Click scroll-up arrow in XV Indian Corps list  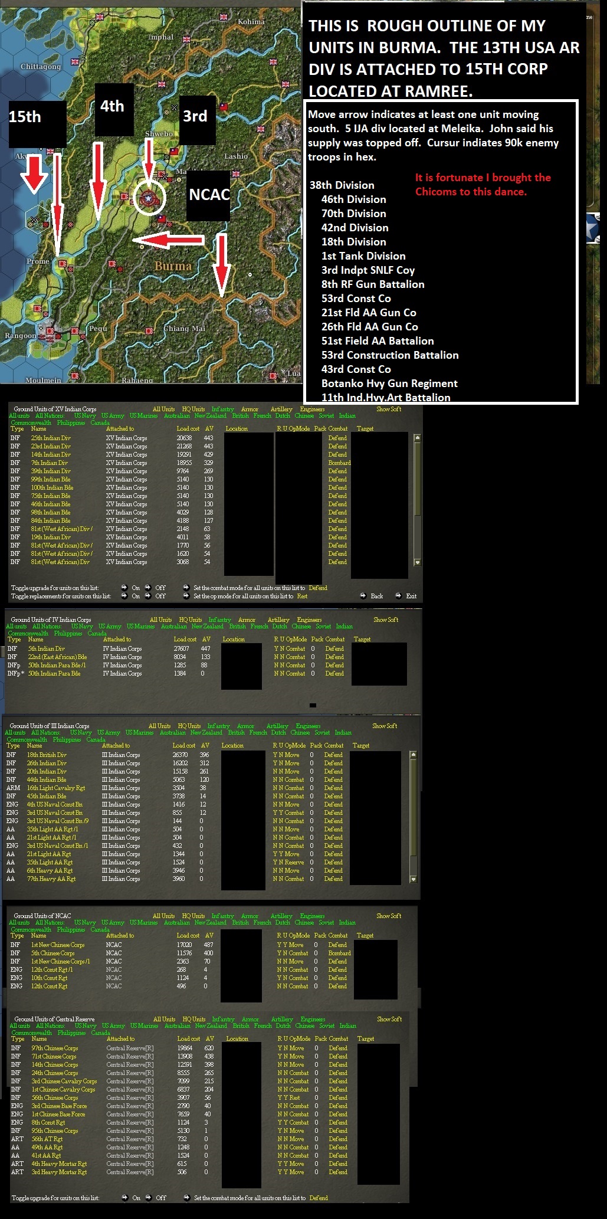point(418,438)
